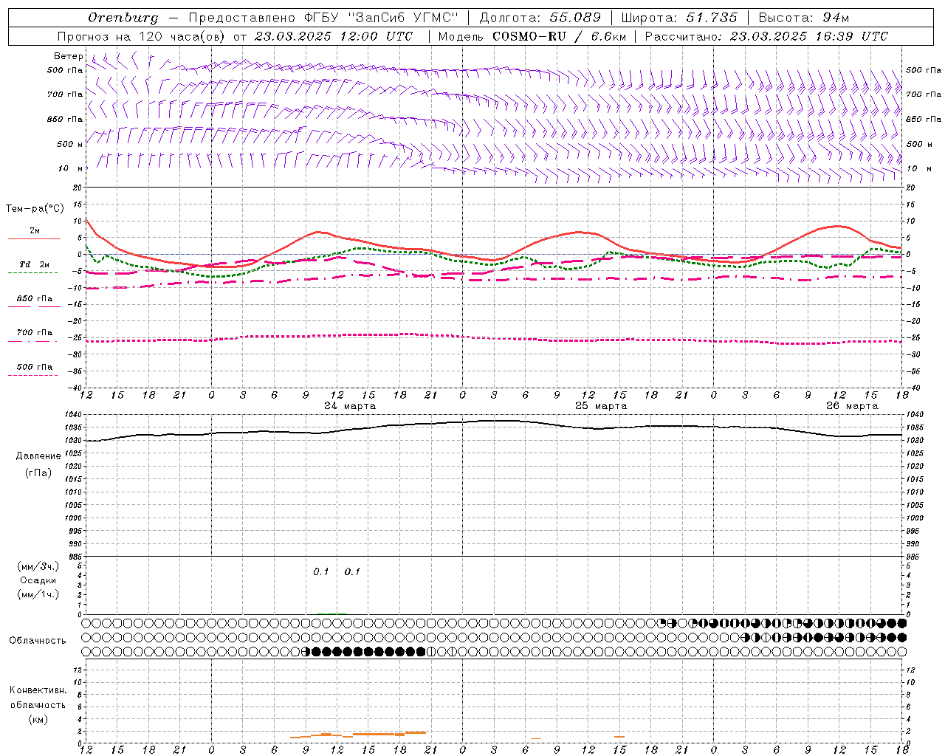
Task: Click the 850 гПа temperature legend entry
Action: [x=34, y=299]
